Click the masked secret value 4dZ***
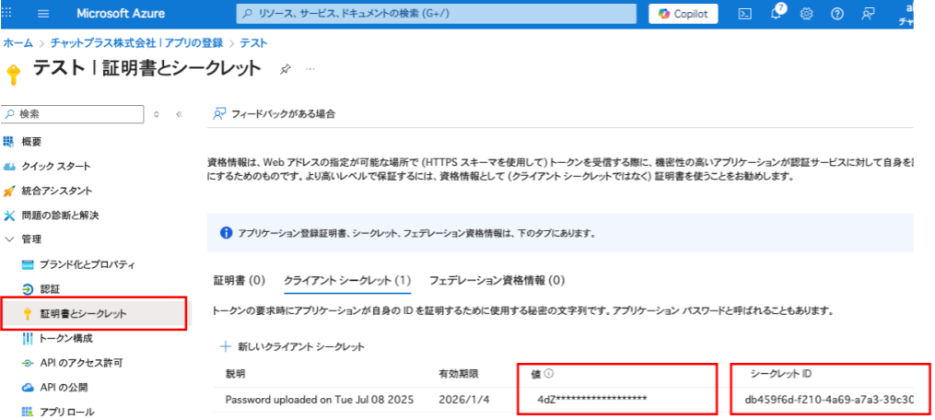Viewport: 935px width, 420px height. pyautogui.click(x=592, y=399)
